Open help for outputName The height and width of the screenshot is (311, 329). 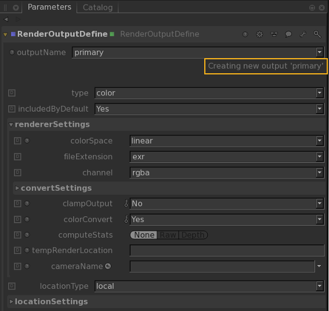click(x=12, y=52)
